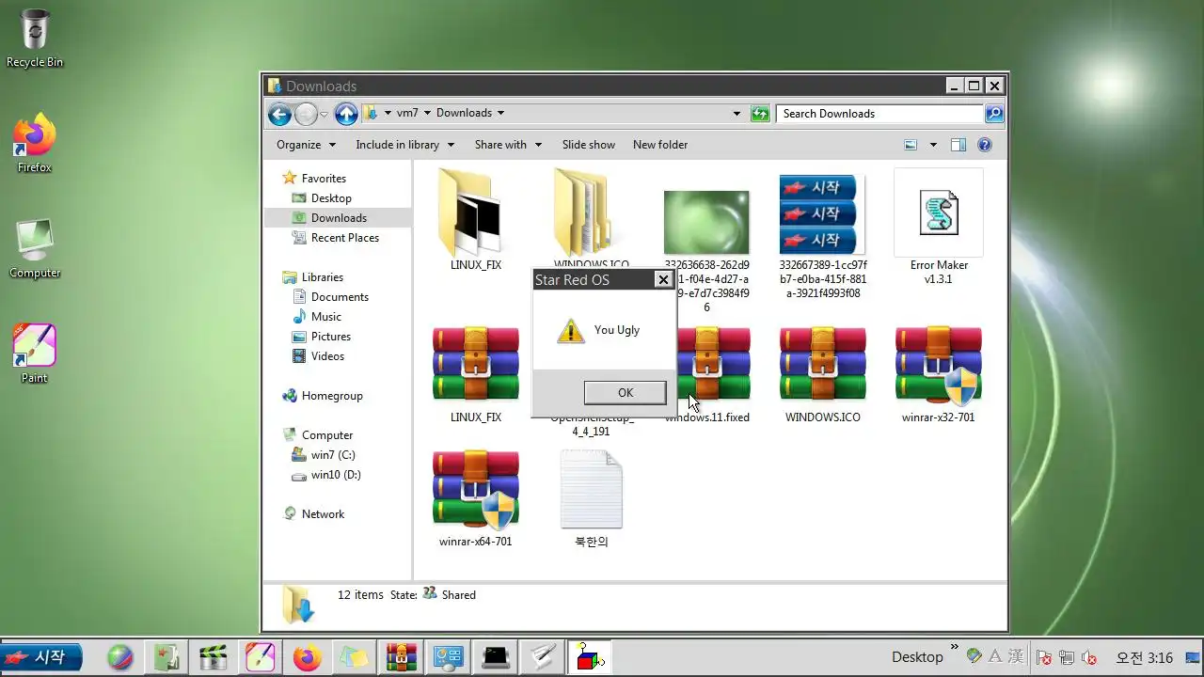Click the search magnifier button

click(x=994, y=114)
